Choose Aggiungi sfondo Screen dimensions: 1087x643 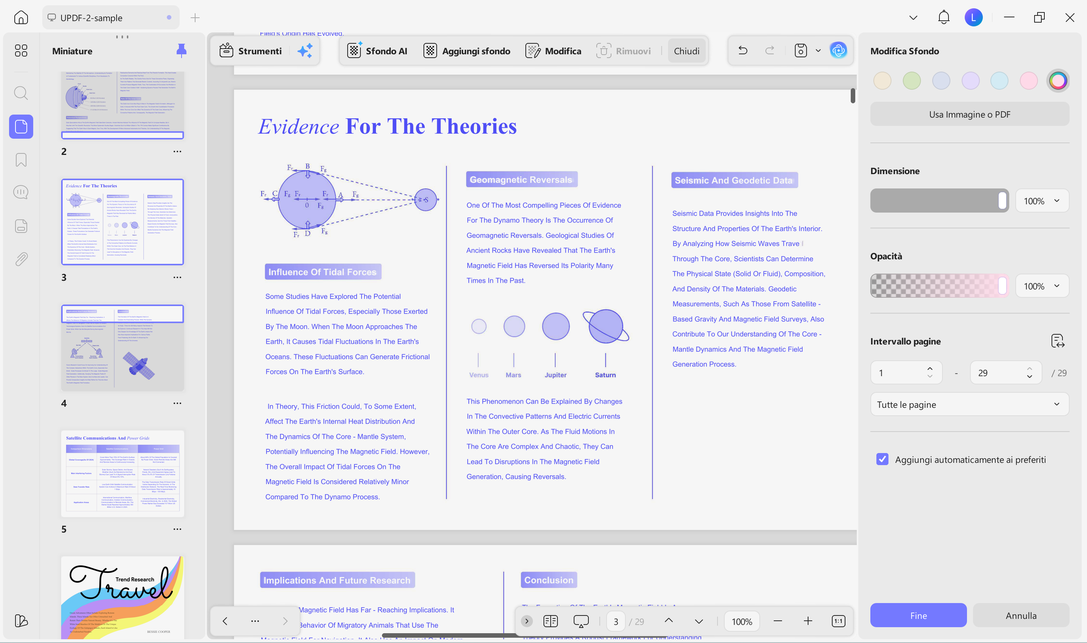467,51
